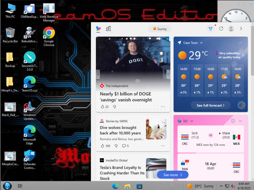Show hidden tray icons chevron
The width and height of the screenshot is (254, 190).
[221, 186]
